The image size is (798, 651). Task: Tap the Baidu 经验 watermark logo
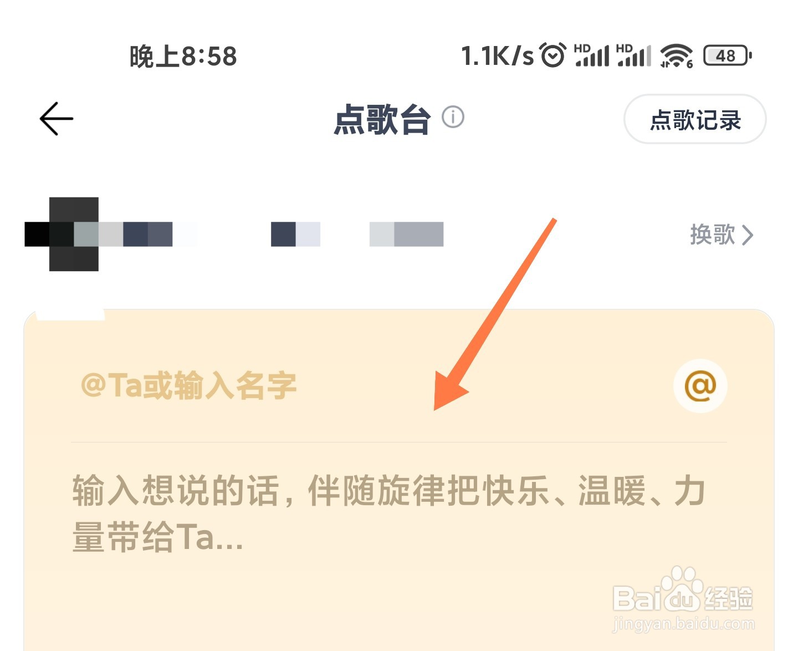683,591
